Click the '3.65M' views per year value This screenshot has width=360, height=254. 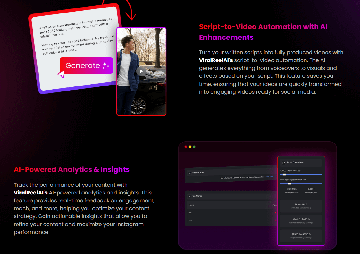(x=311, y=189)
